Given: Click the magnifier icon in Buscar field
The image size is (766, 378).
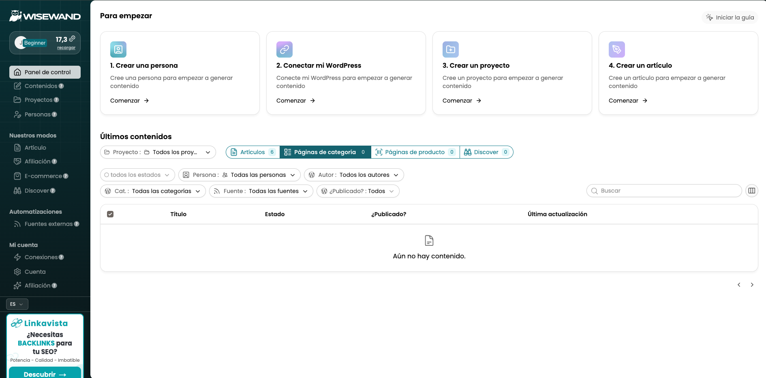Looking at the screenshot, I should point(595,191).
